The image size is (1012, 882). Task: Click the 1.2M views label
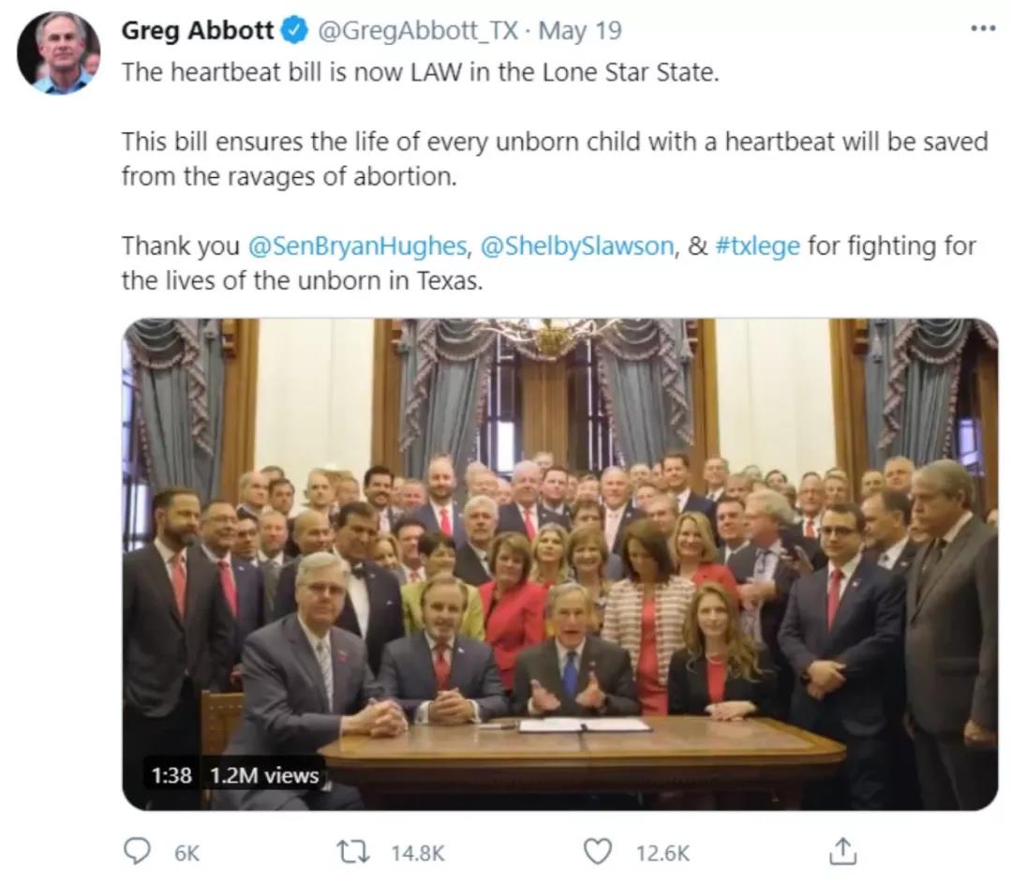[264, 775]
